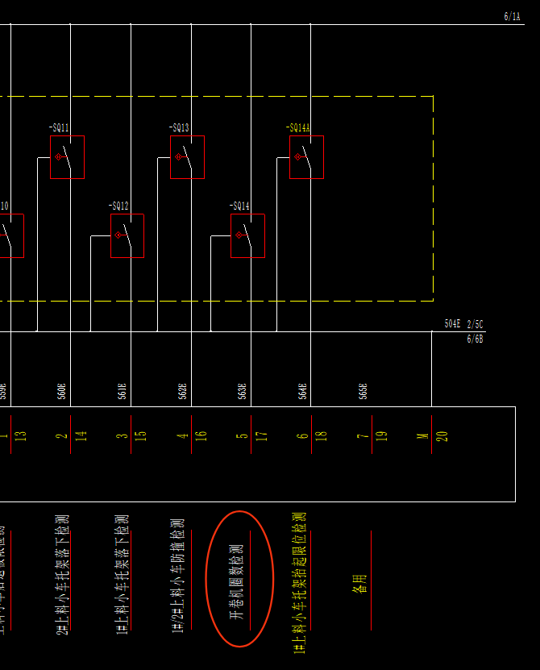Select terminal number 20
This screenshot has width=540, height=670.
tap(442, 436)
